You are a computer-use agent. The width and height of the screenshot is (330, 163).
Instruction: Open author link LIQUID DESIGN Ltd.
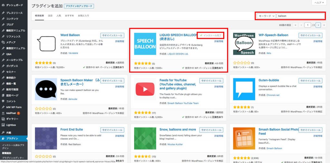tap(178, 54)
